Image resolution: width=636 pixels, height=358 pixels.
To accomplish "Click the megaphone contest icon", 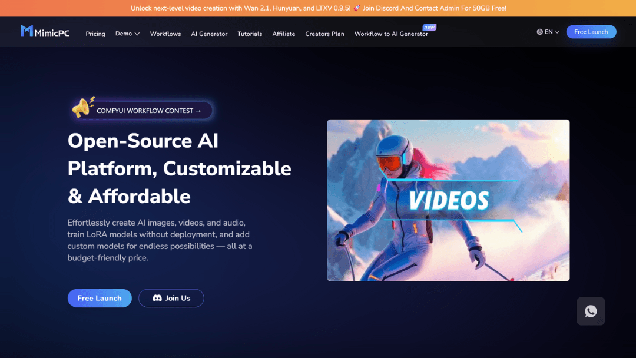I will [82, 108].
